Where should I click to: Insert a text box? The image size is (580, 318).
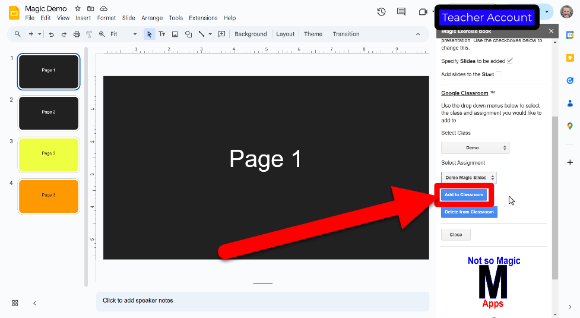coord(161,34)
